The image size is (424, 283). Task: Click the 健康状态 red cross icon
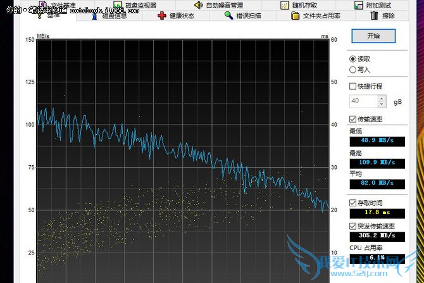[162, 16]
